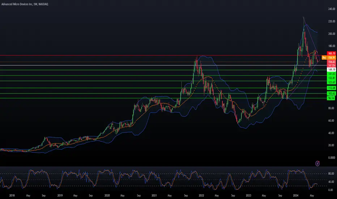Click the 1d 12h countdown label
This screenshot has height=199, width=337.
[x=332, y=65]
